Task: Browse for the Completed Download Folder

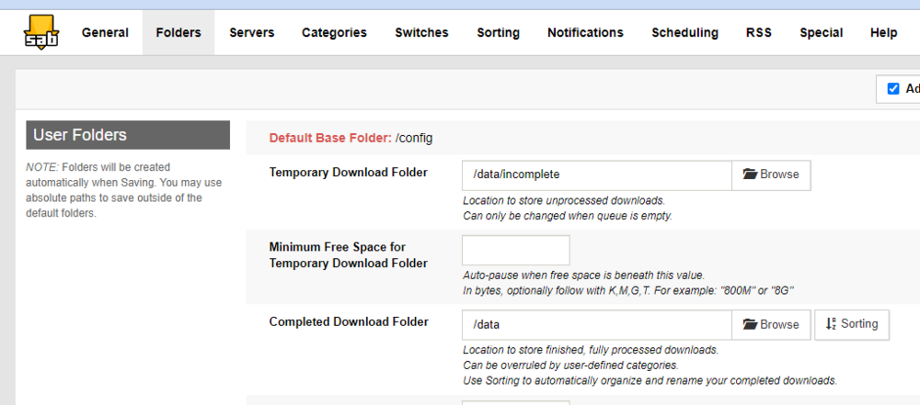Action: [x=771, y=325]
